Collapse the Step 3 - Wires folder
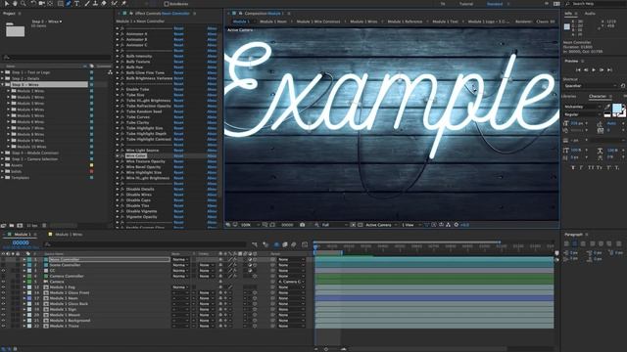Viewport: 627px width, 352px height. click(3, 85)
